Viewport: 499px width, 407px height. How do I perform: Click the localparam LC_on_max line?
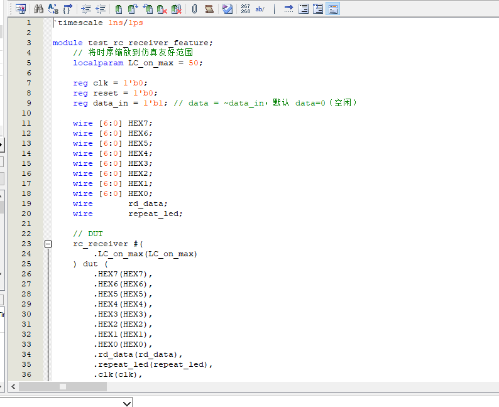(x=138, y=63)
